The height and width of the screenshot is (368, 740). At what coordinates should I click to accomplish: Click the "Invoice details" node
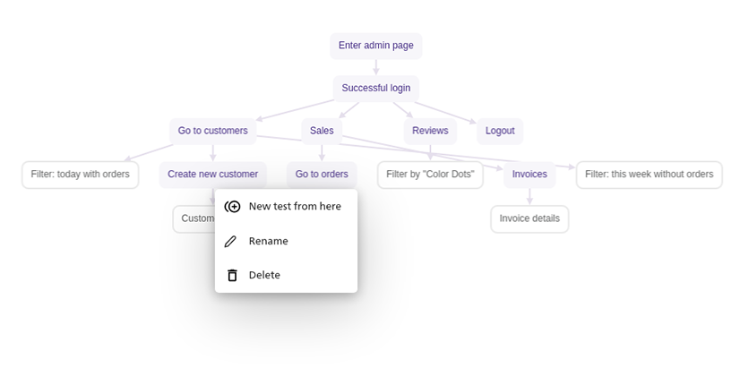coord(529,218)
